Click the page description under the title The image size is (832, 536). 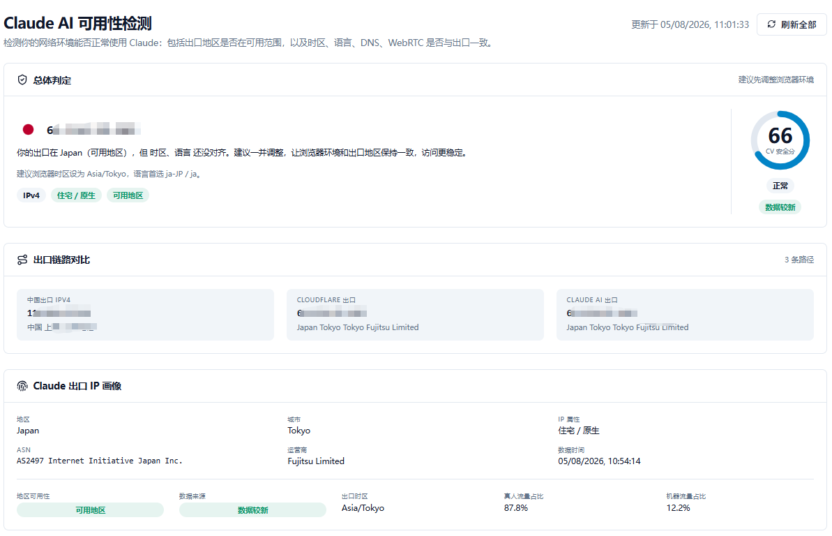point(250,43)
